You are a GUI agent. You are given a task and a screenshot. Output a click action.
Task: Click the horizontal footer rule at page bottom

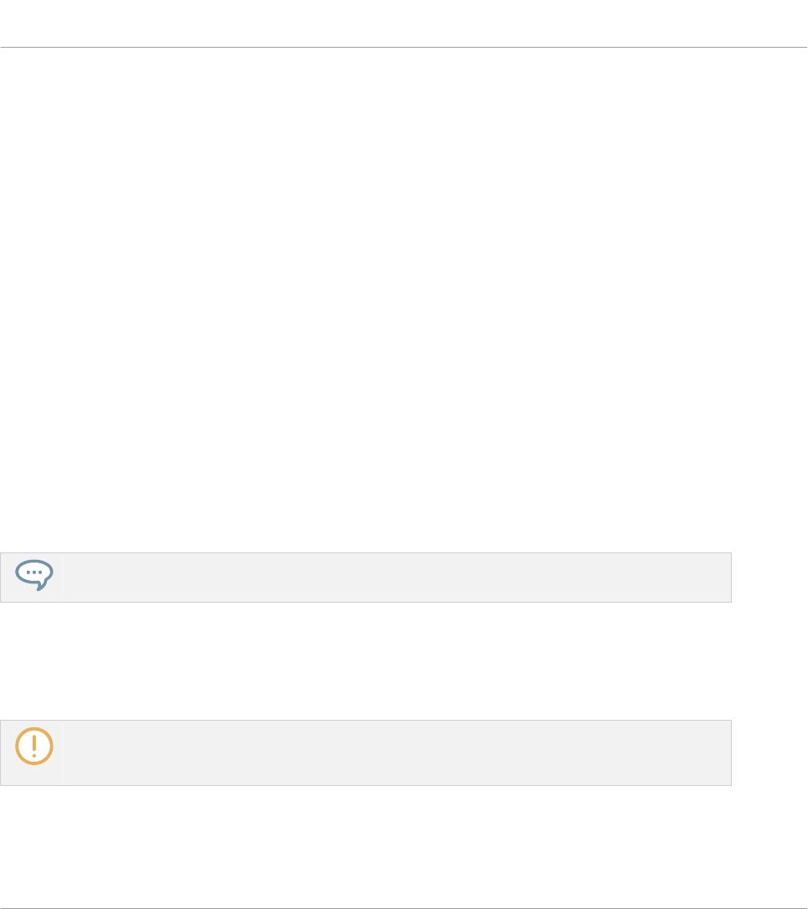(404, 908)
